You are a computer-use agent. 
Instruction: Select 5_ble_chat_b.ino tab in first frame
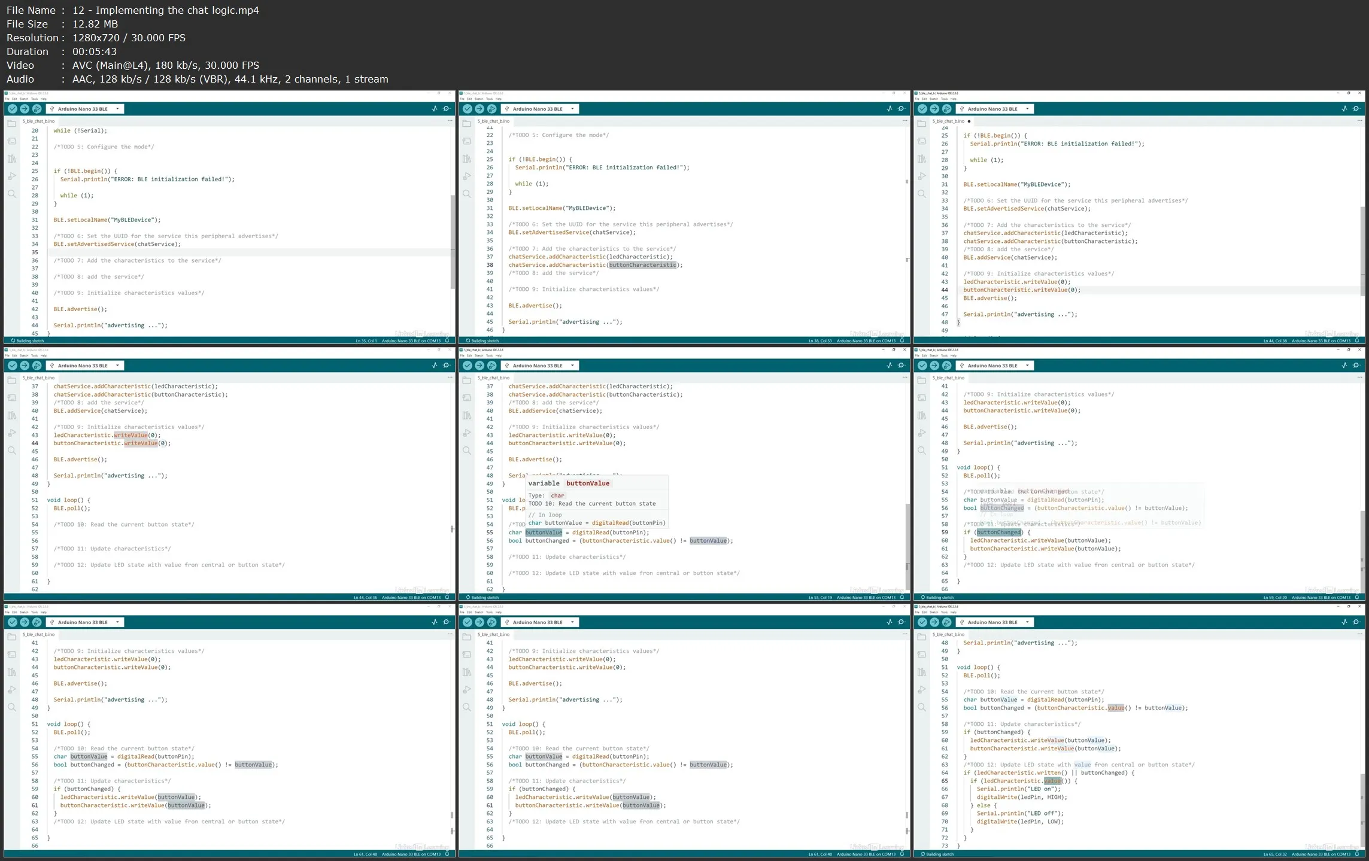click(38, 121)
